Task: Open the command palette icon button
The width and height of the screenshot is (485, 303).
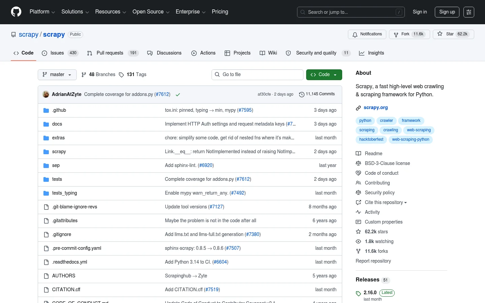Action: (x=469, y=12)
